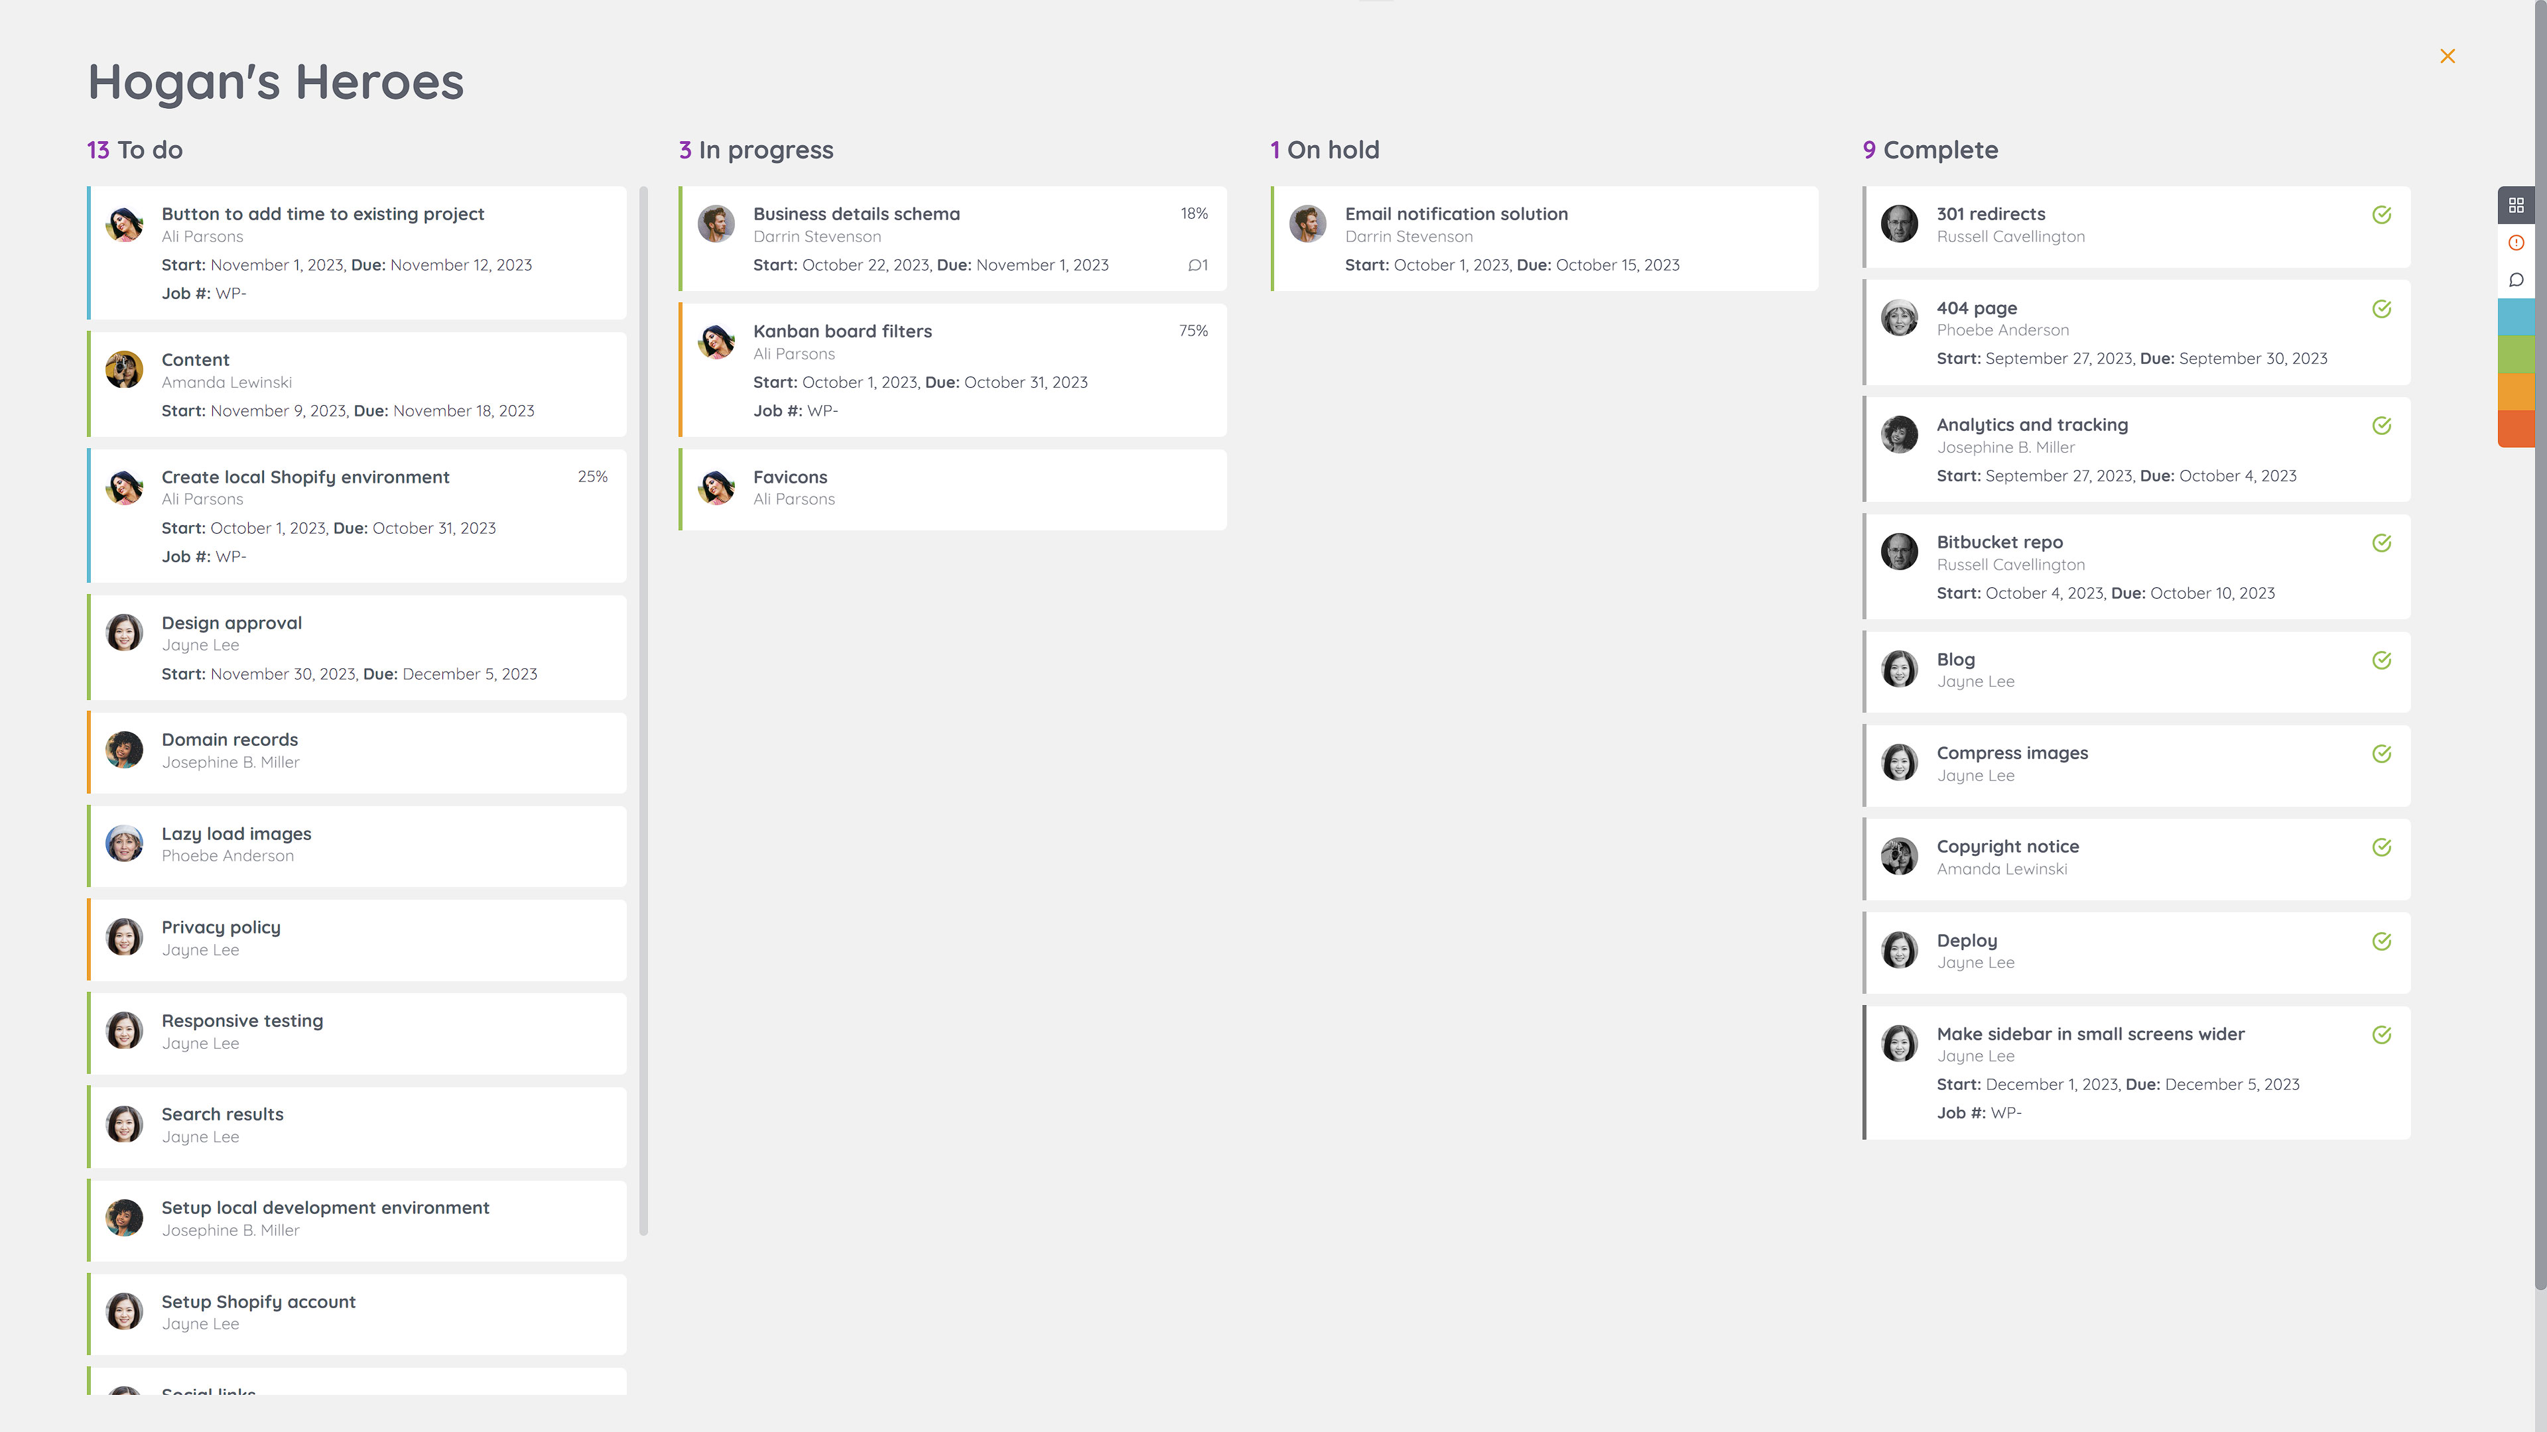Select the alert icon in the right sidebar
This screenshot has width=2547, height=1432.
pos(2516,242)
